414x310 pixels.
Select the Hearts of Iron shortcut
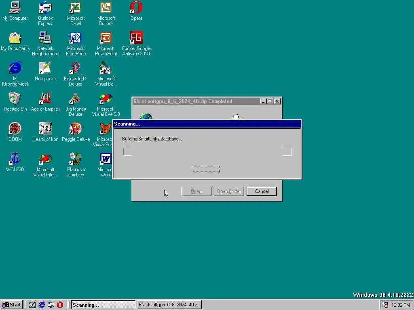[45, 132]
